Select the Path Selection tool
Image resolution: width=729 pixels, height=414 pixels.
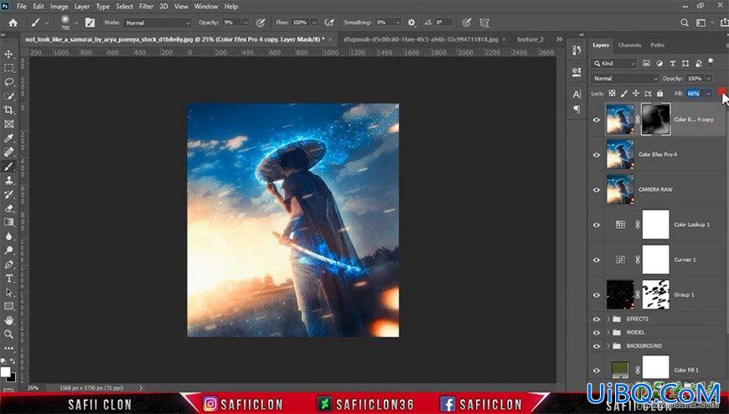pyautogui.click(x=8, y=292)
